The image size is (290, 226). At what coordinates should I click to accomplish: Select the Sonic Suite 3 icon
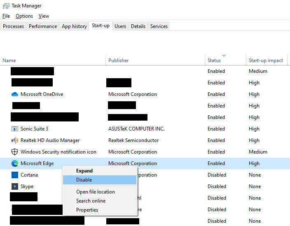point(15,129)
